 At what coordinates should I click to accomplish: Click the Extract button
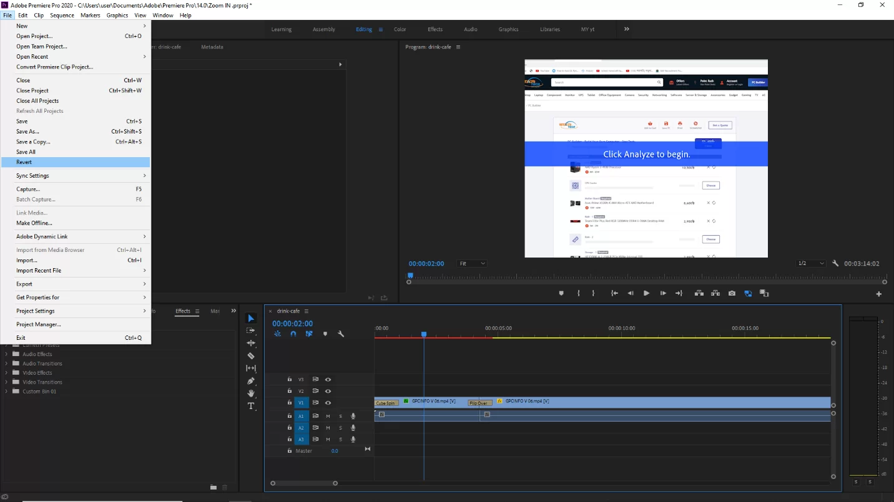tap(715, 293)
